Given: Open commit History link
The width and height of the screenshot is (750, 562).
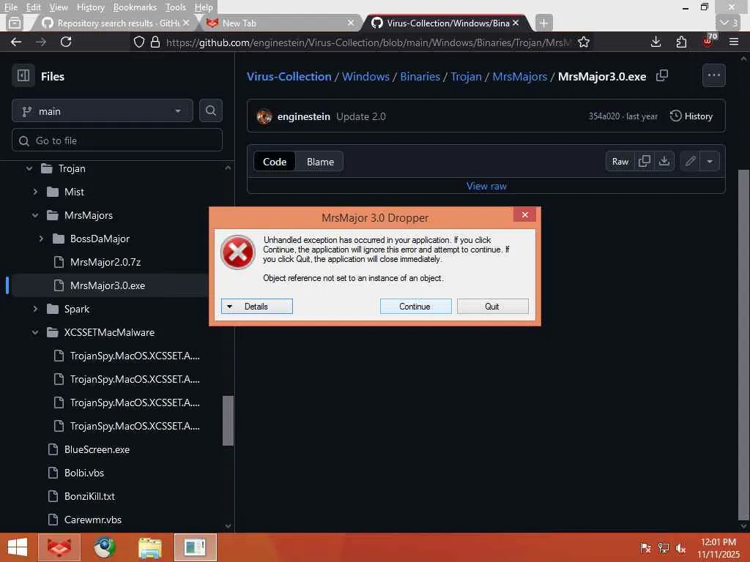Looking at the screenshot, I should [x=691, y=116].
